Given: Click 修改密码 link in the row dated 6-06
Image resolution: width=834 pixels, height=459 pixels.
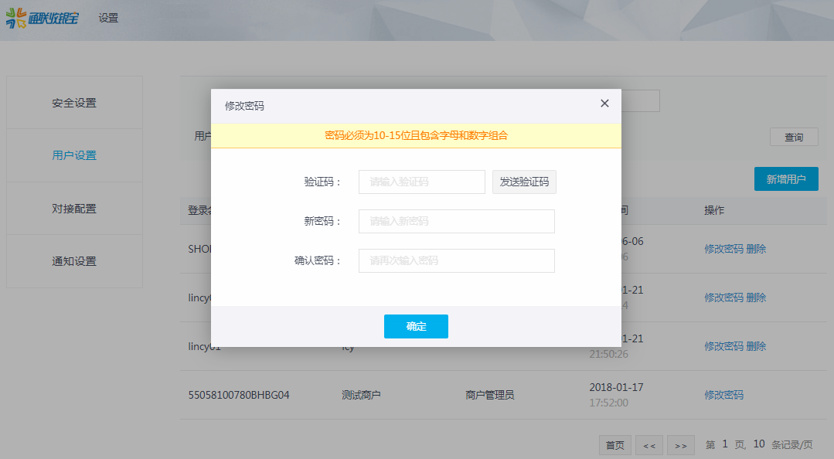Looking at the screenshot, I should point(724,249).
